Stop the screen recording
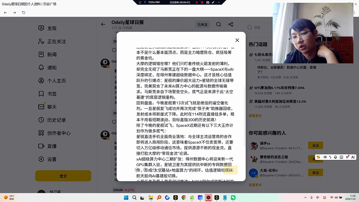 point(202,2)
